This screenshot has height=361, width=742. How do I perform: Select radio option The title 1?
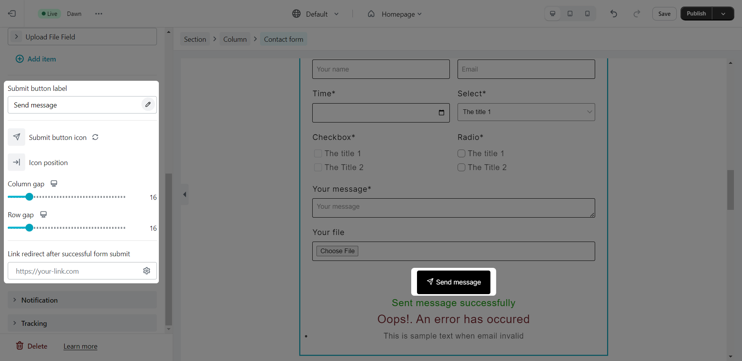tap(461, 153)
